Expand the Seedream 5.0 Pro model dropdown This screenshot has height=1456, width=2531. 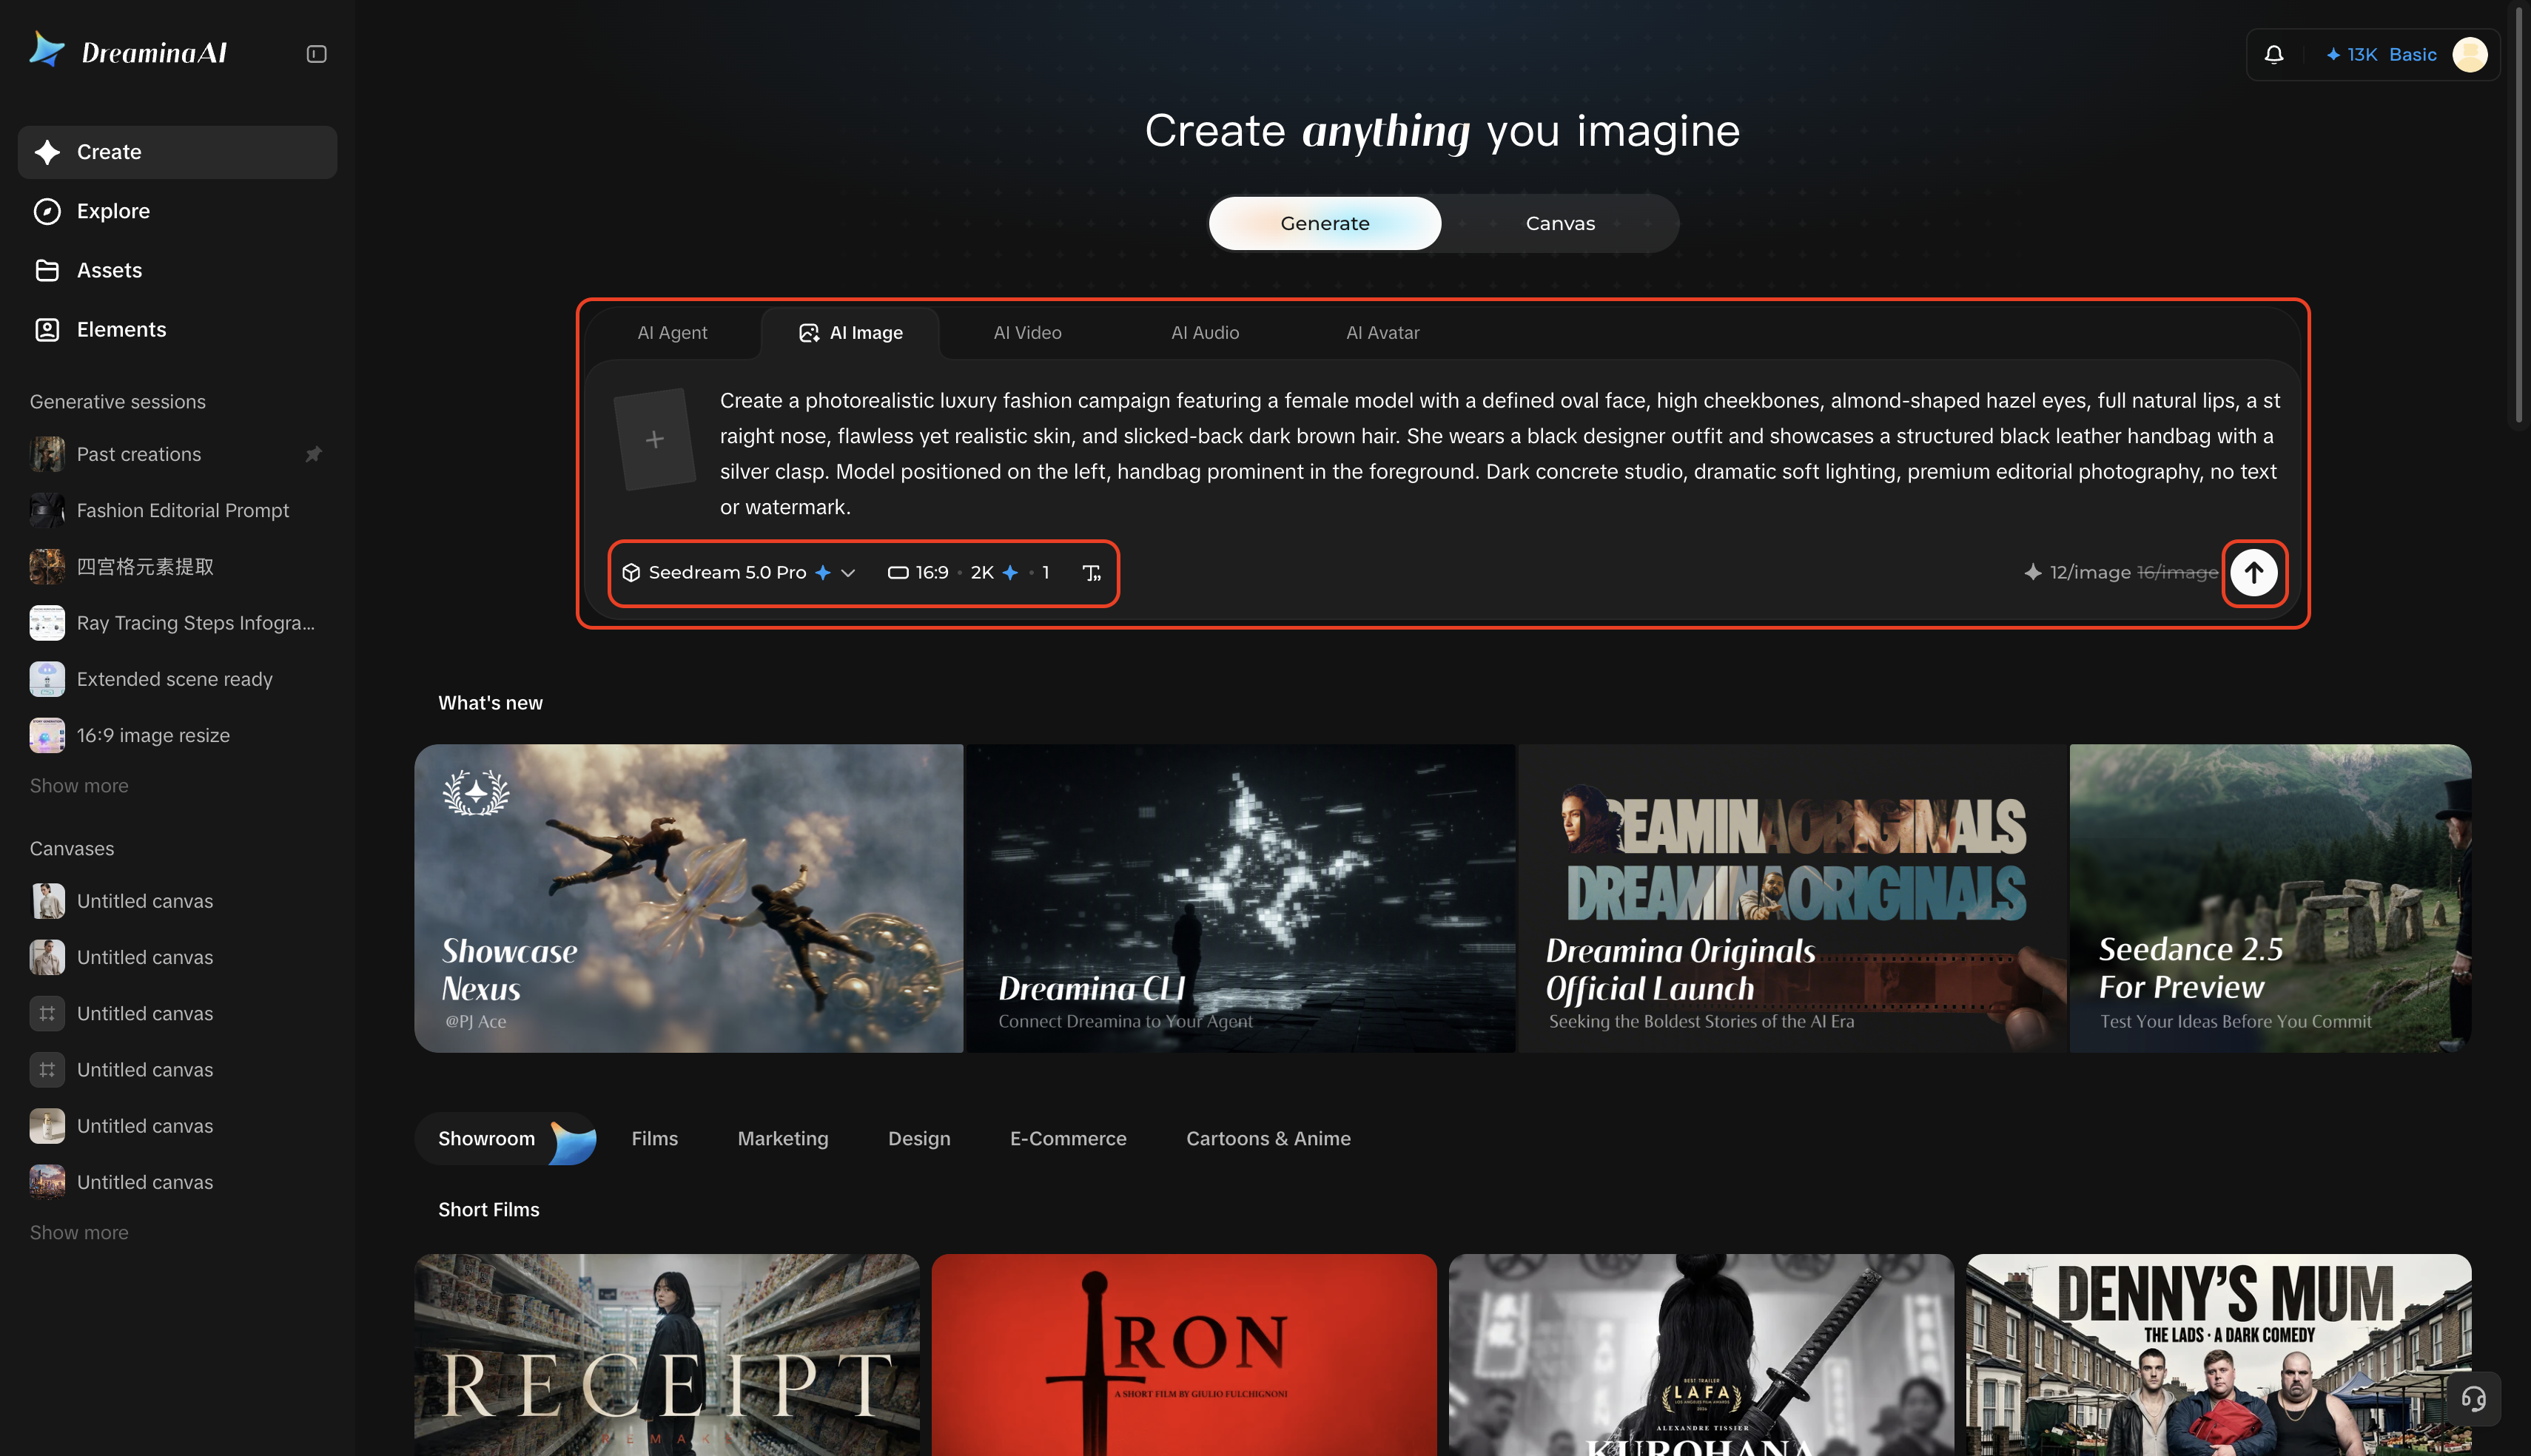pos(848,573)
